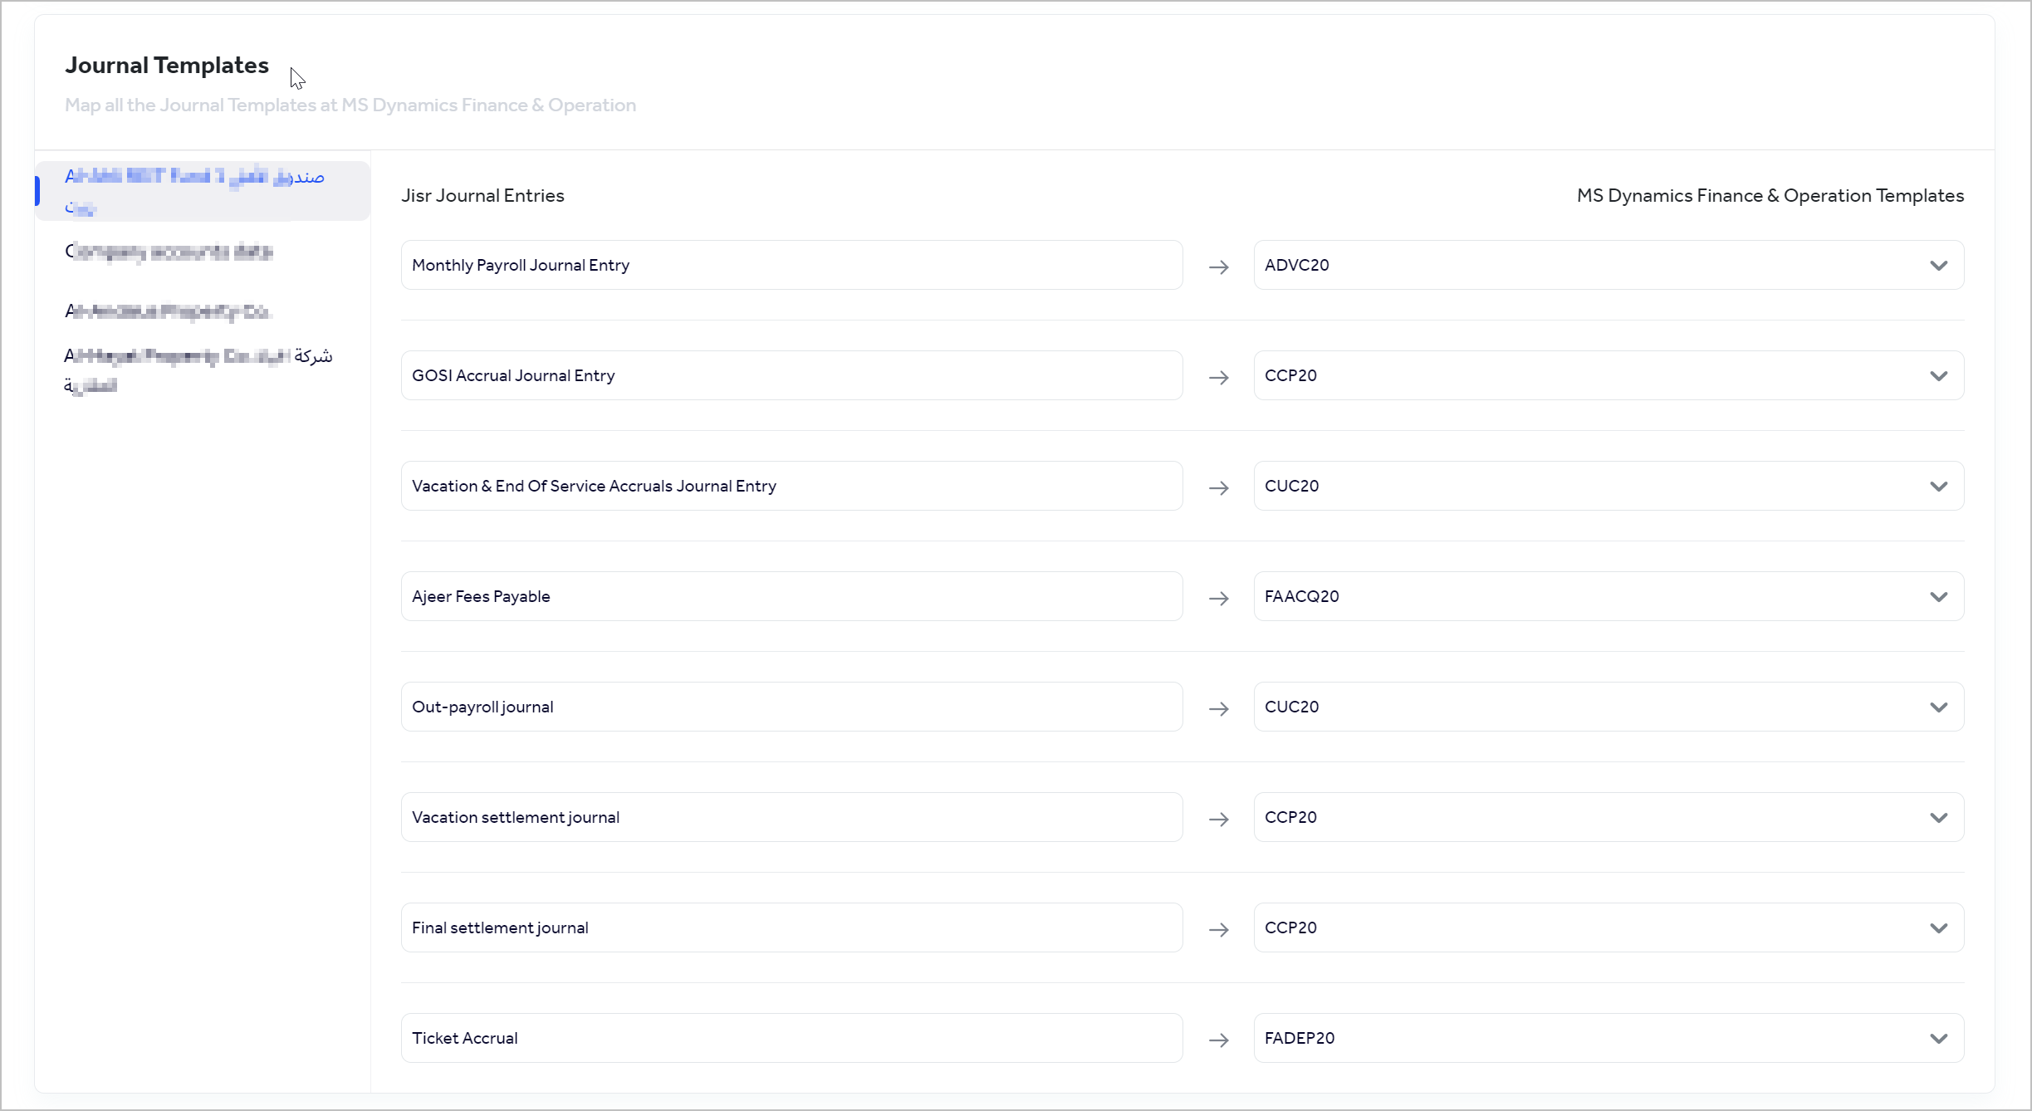Open the Vacation & End Of Service template dropdown
Screen dimensions: 2032x1111
tap(1608, 486)
